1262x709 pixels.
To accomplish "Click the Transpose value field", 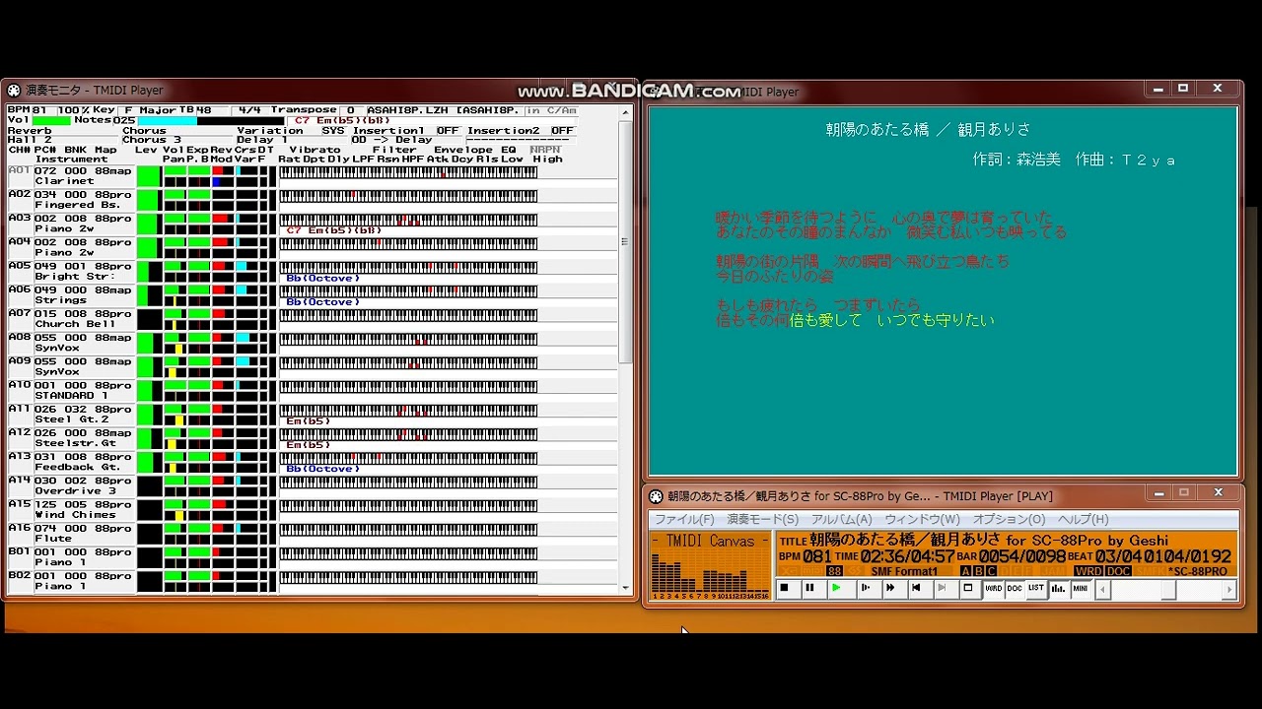I will (x=351, y=110).
